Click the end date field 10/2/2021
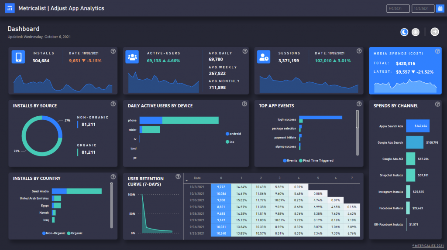 click(x=422, y=8)
